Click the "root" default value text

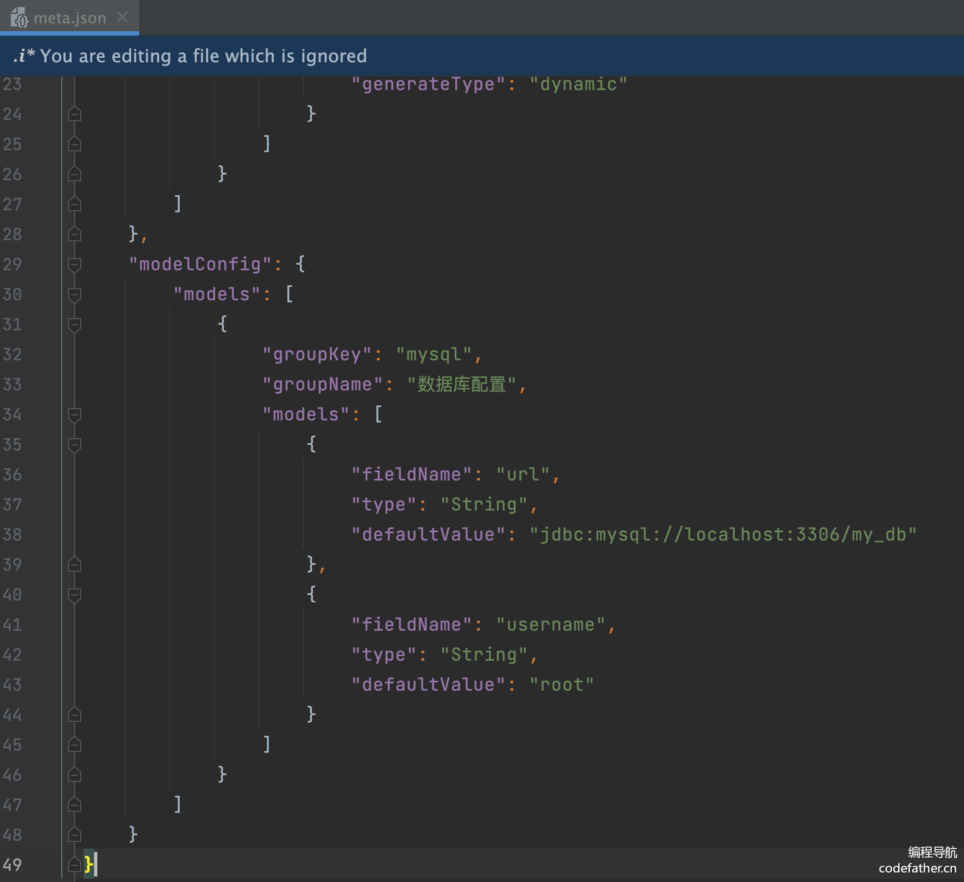pyautogui.click(x=562, y=685)
